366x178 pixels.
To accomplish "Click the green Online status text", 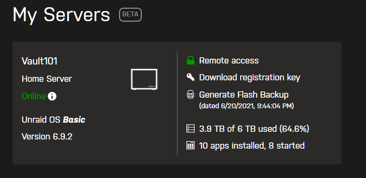I will coord(34,96).
